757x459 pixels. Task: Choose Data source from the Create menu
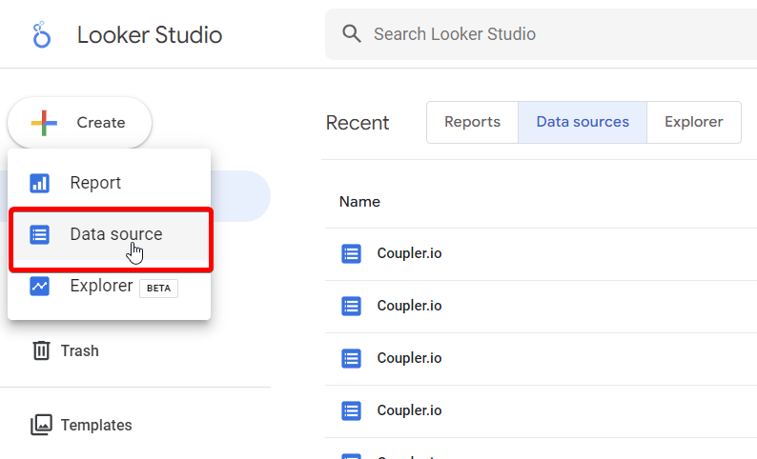(x=111, y=234)
